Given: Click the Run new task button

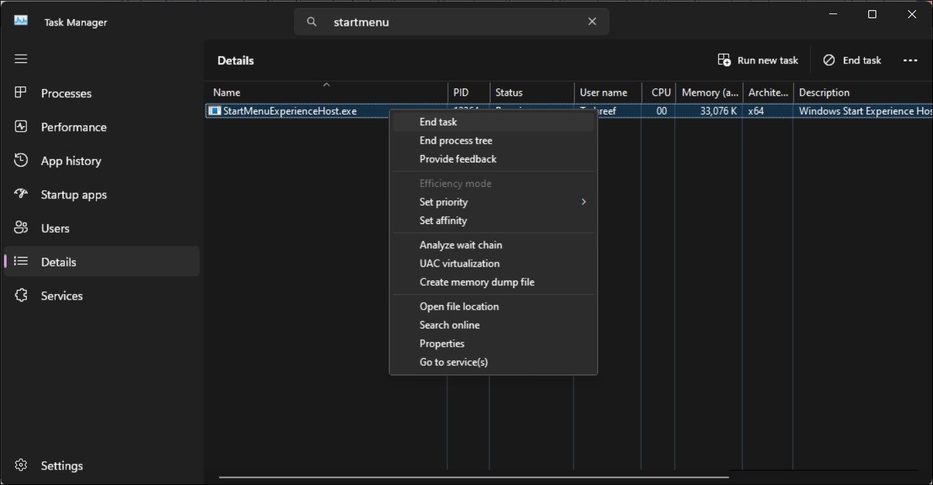Looking at the screenshot, I should pos(757,60).
